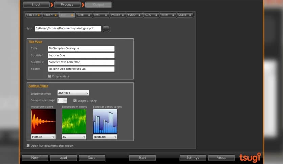
Task: Click the Subtitle 2 field 'Summer 2013 Collection'
Action: click(x=81, y=62)
